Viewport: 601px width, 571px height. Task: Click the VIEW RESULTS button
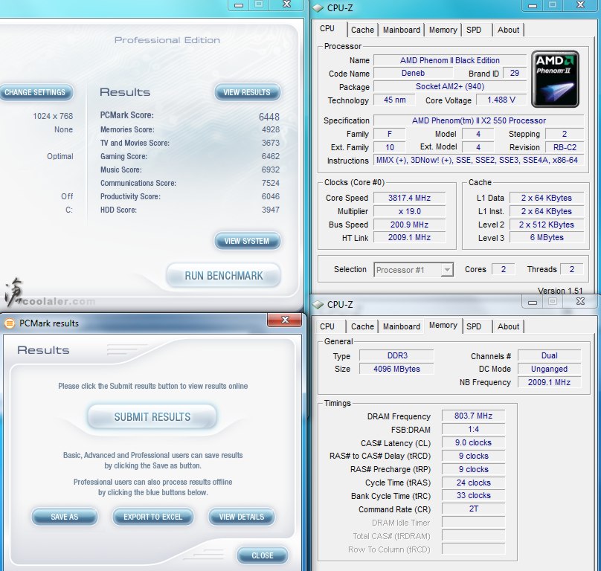(247, 92)
